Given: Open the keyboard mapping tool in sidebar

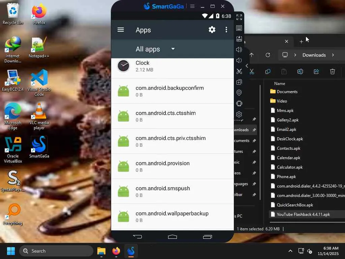Looking at the screenshot, I should 239,28.
